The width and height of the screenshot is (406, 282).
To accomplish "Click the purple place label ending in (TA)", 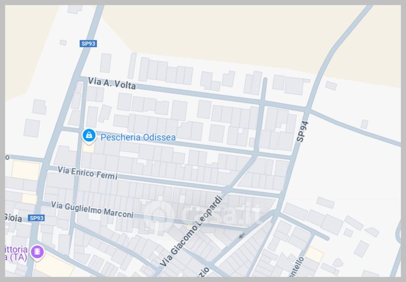I will click(16, 253).
